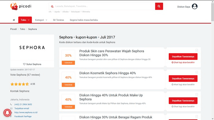
Task: Open Produk Skin care Perawatan Wajah title
Action: [112, 53]
